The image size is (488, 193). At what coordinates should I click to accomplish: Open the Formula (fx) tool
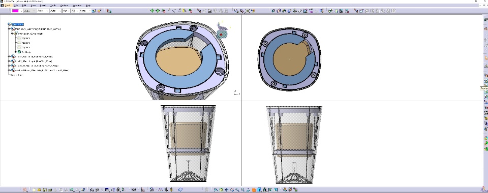[92, 189]
